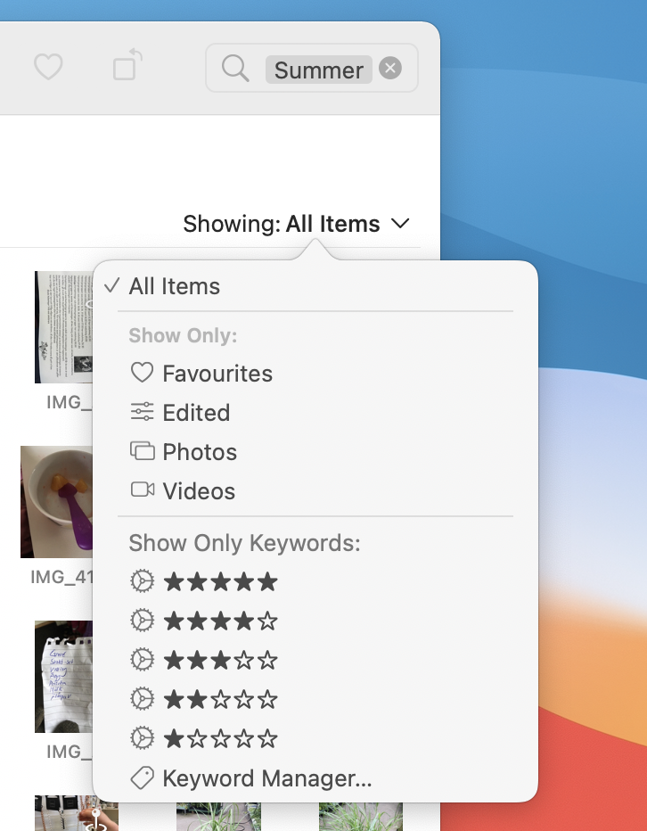Select the handwritten note thumbnail

(63, 676)
